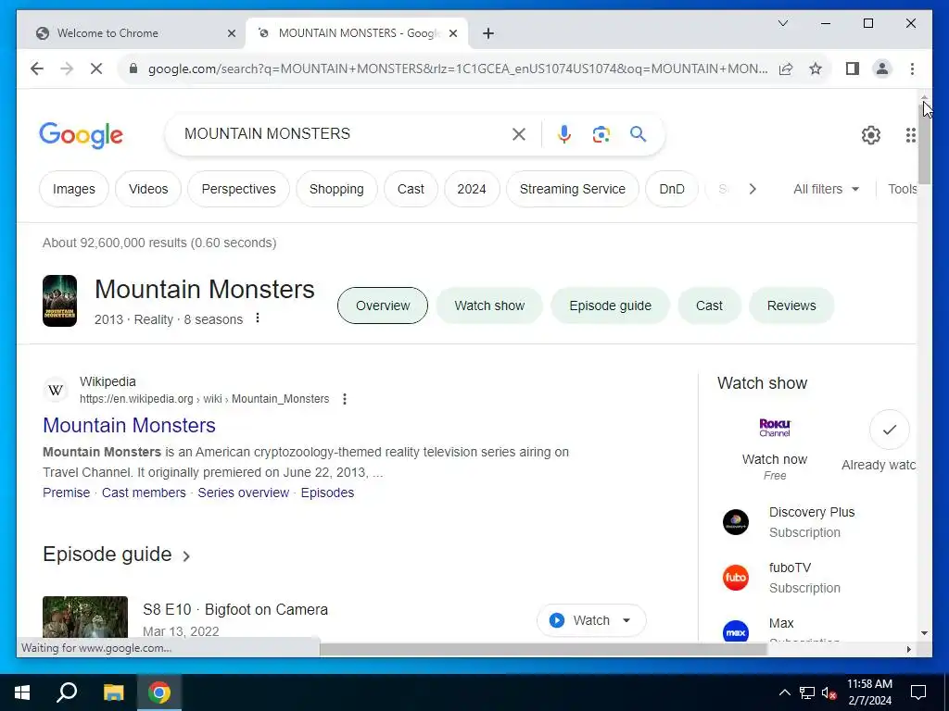The height and width of the screenshot is (711, 949).
Task: Open the Episodes link
Action: click(x=327, y=493)
